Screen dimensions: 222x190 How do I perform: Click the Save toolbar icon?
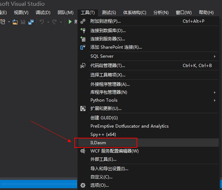pyautogui.click(x=23, y=22)
